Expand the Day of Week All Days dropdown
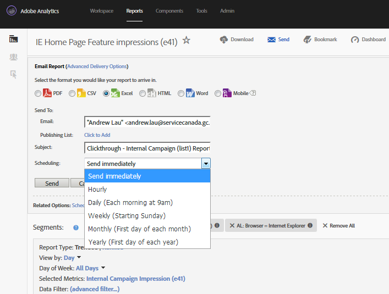 (103, 268)
